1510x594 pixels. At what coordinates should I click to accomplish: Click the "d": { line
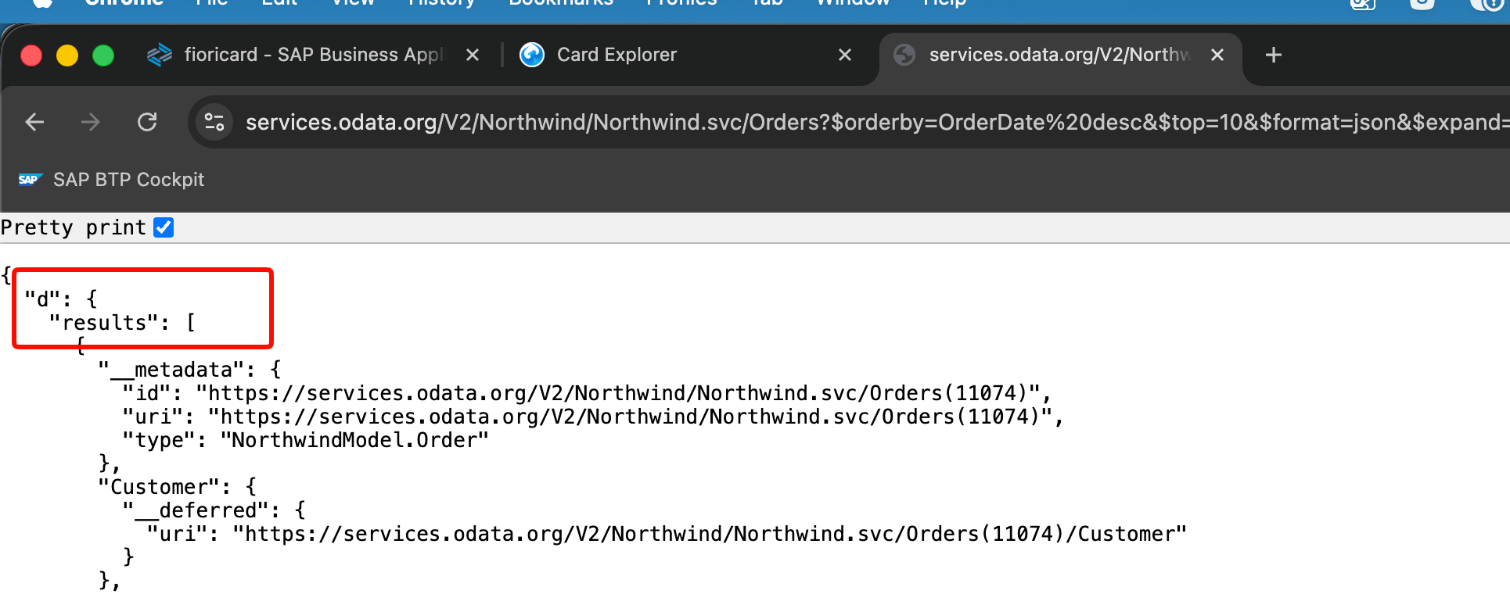pos(60,299)
